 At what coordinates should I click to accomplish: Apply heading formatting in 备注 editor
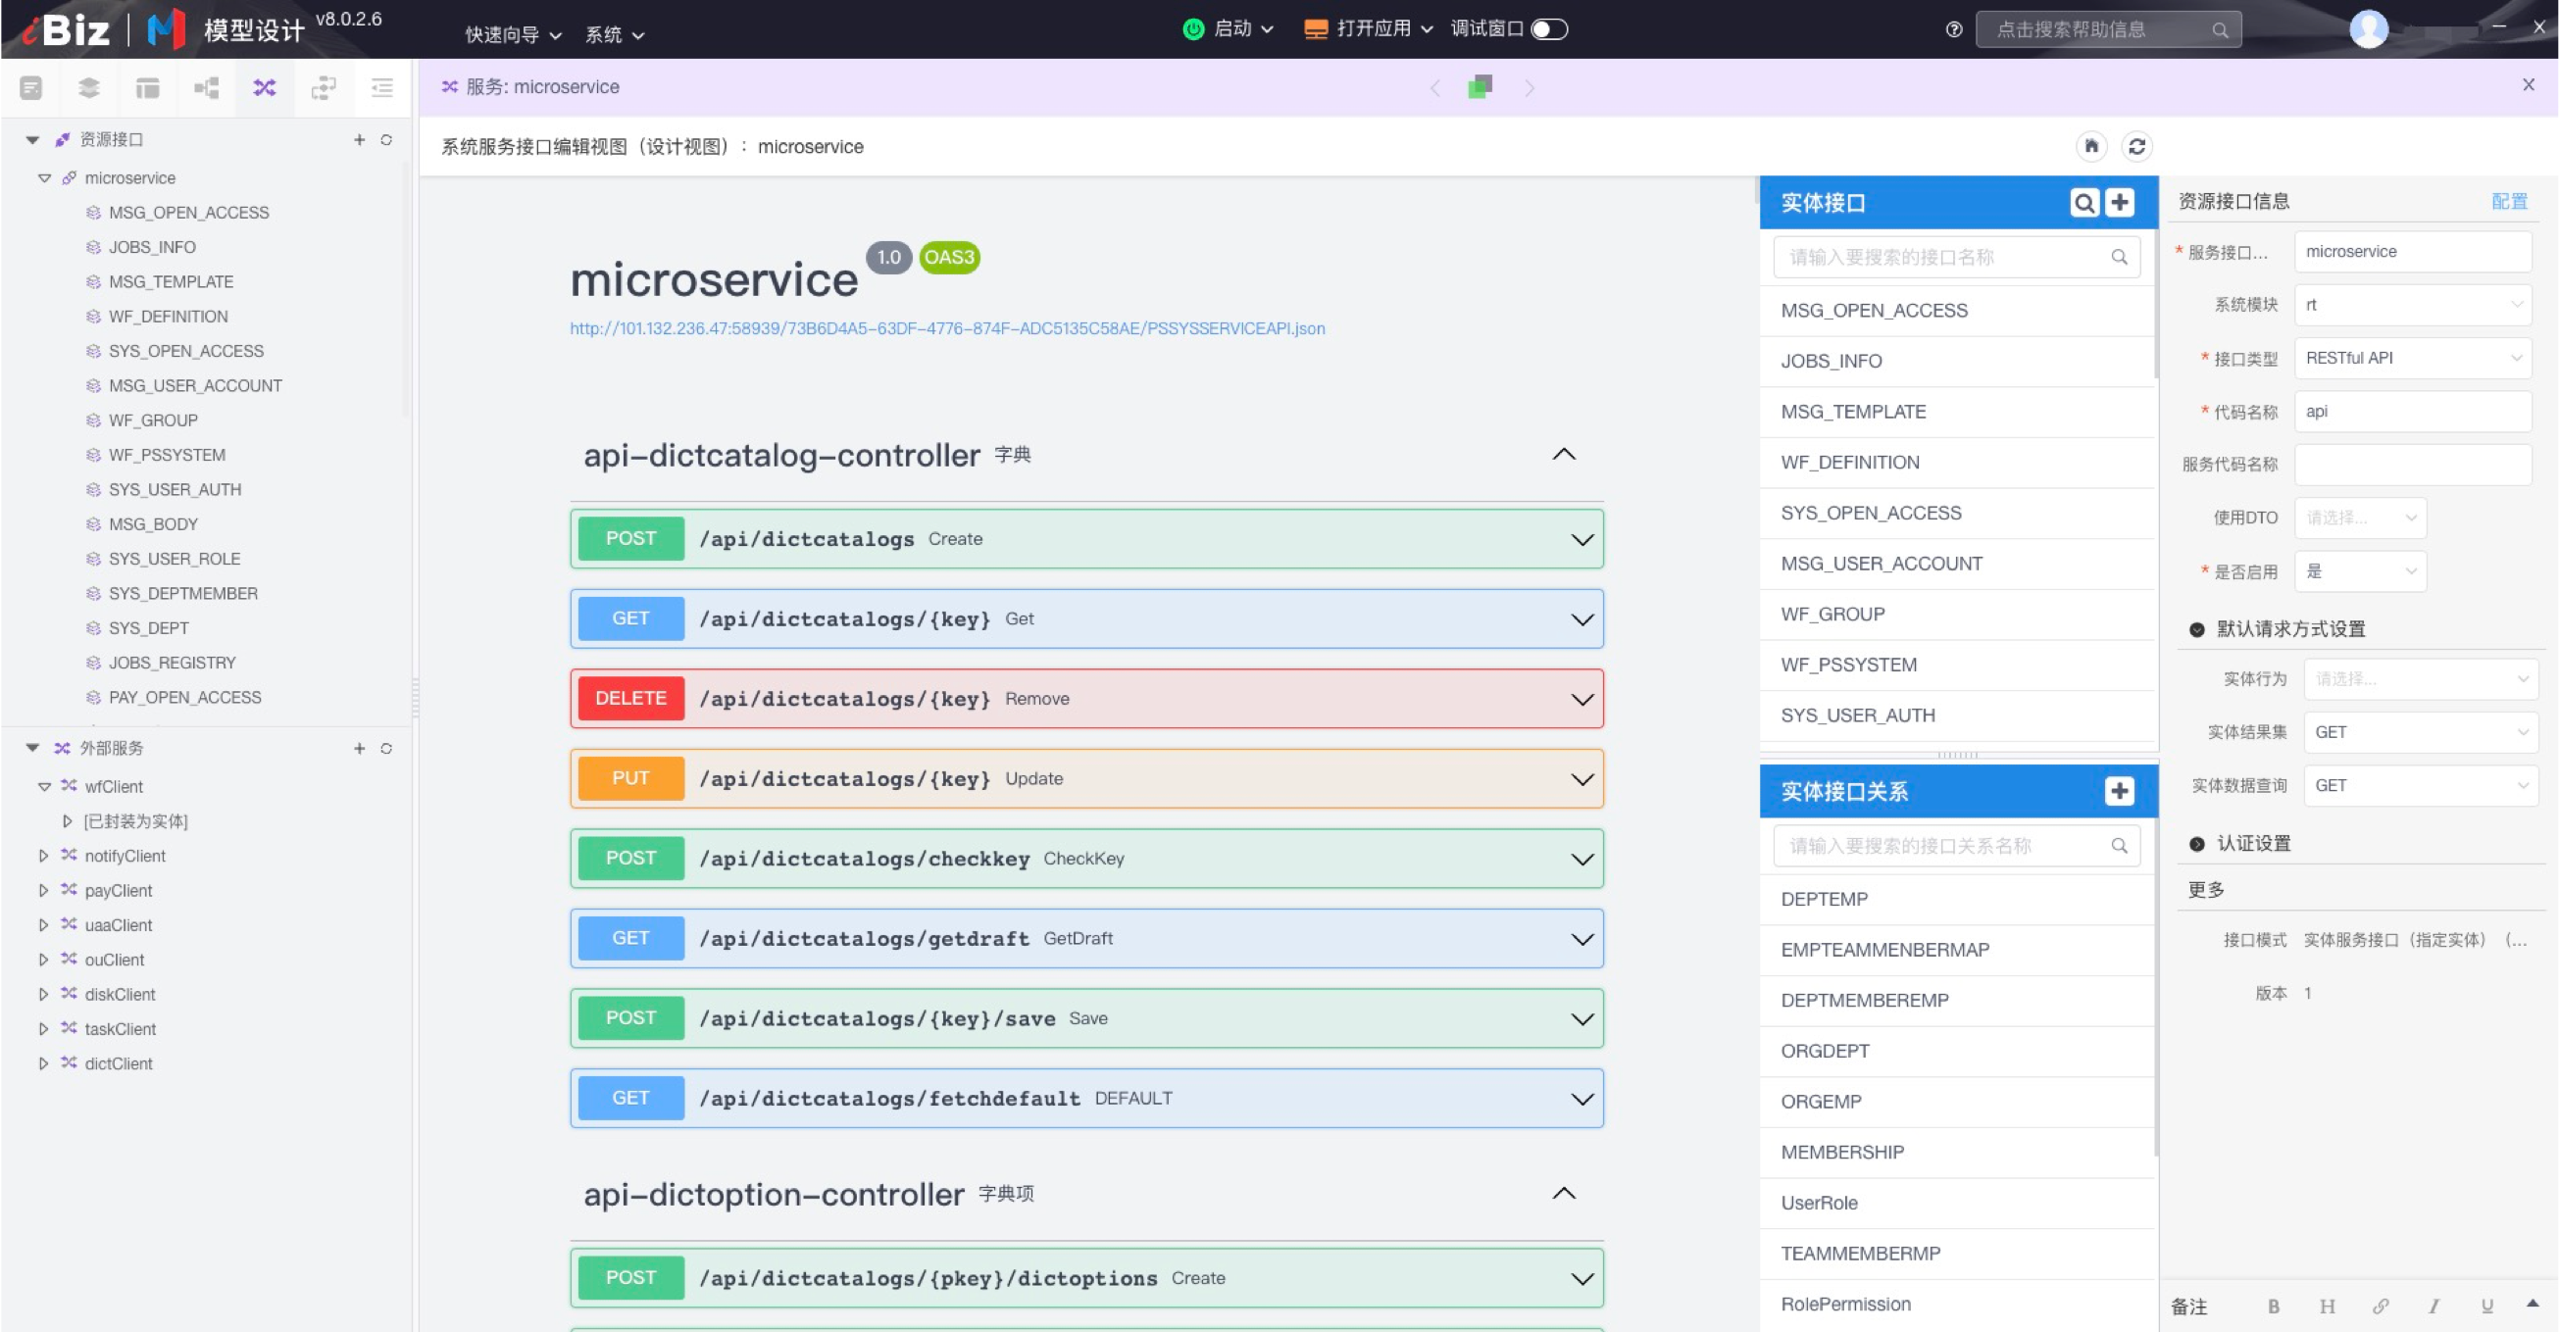pyautogui.click(x=2328, y=1307)
